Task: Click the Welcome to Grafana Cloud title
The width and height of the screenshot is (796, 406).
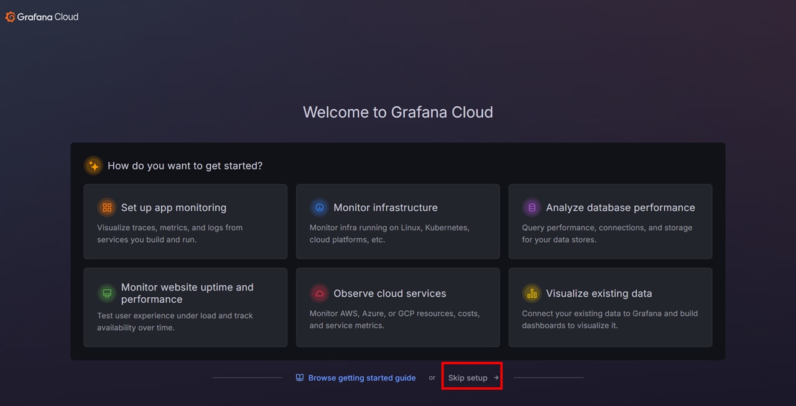Action: click(x=398, y=112)
